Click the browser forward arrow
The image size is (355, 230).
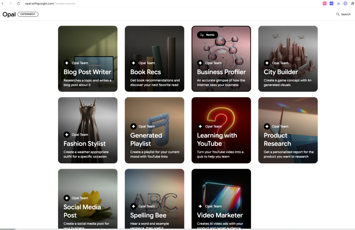point(11,4)
